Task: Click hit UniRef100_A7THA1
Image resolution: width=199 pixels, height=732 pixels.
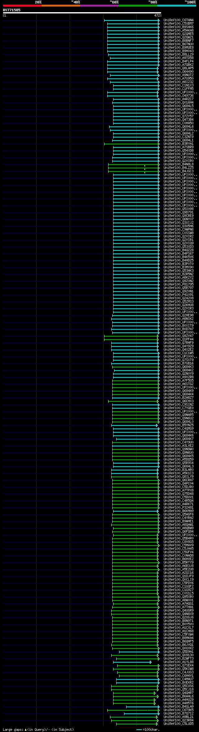Action: pyautogui.click(x=178, y=607)
